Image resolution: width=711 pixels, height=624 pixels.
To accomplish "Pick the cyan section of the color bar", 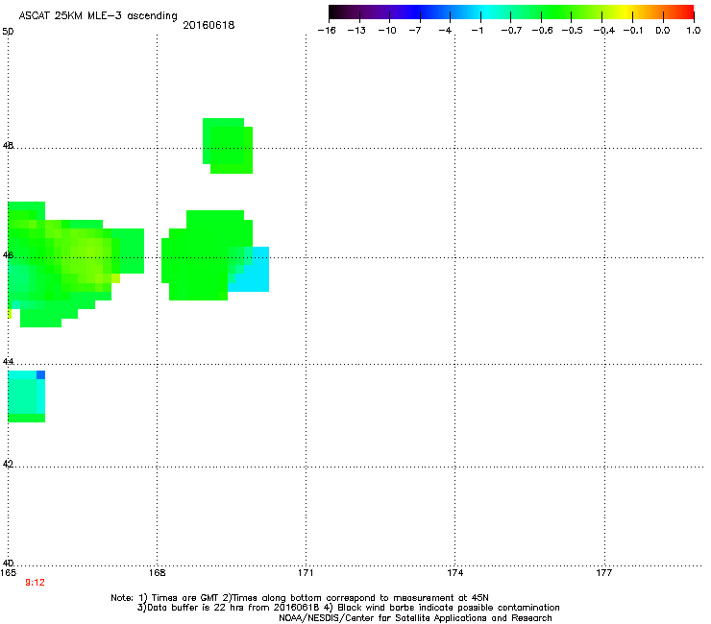I will pos(485,12).
